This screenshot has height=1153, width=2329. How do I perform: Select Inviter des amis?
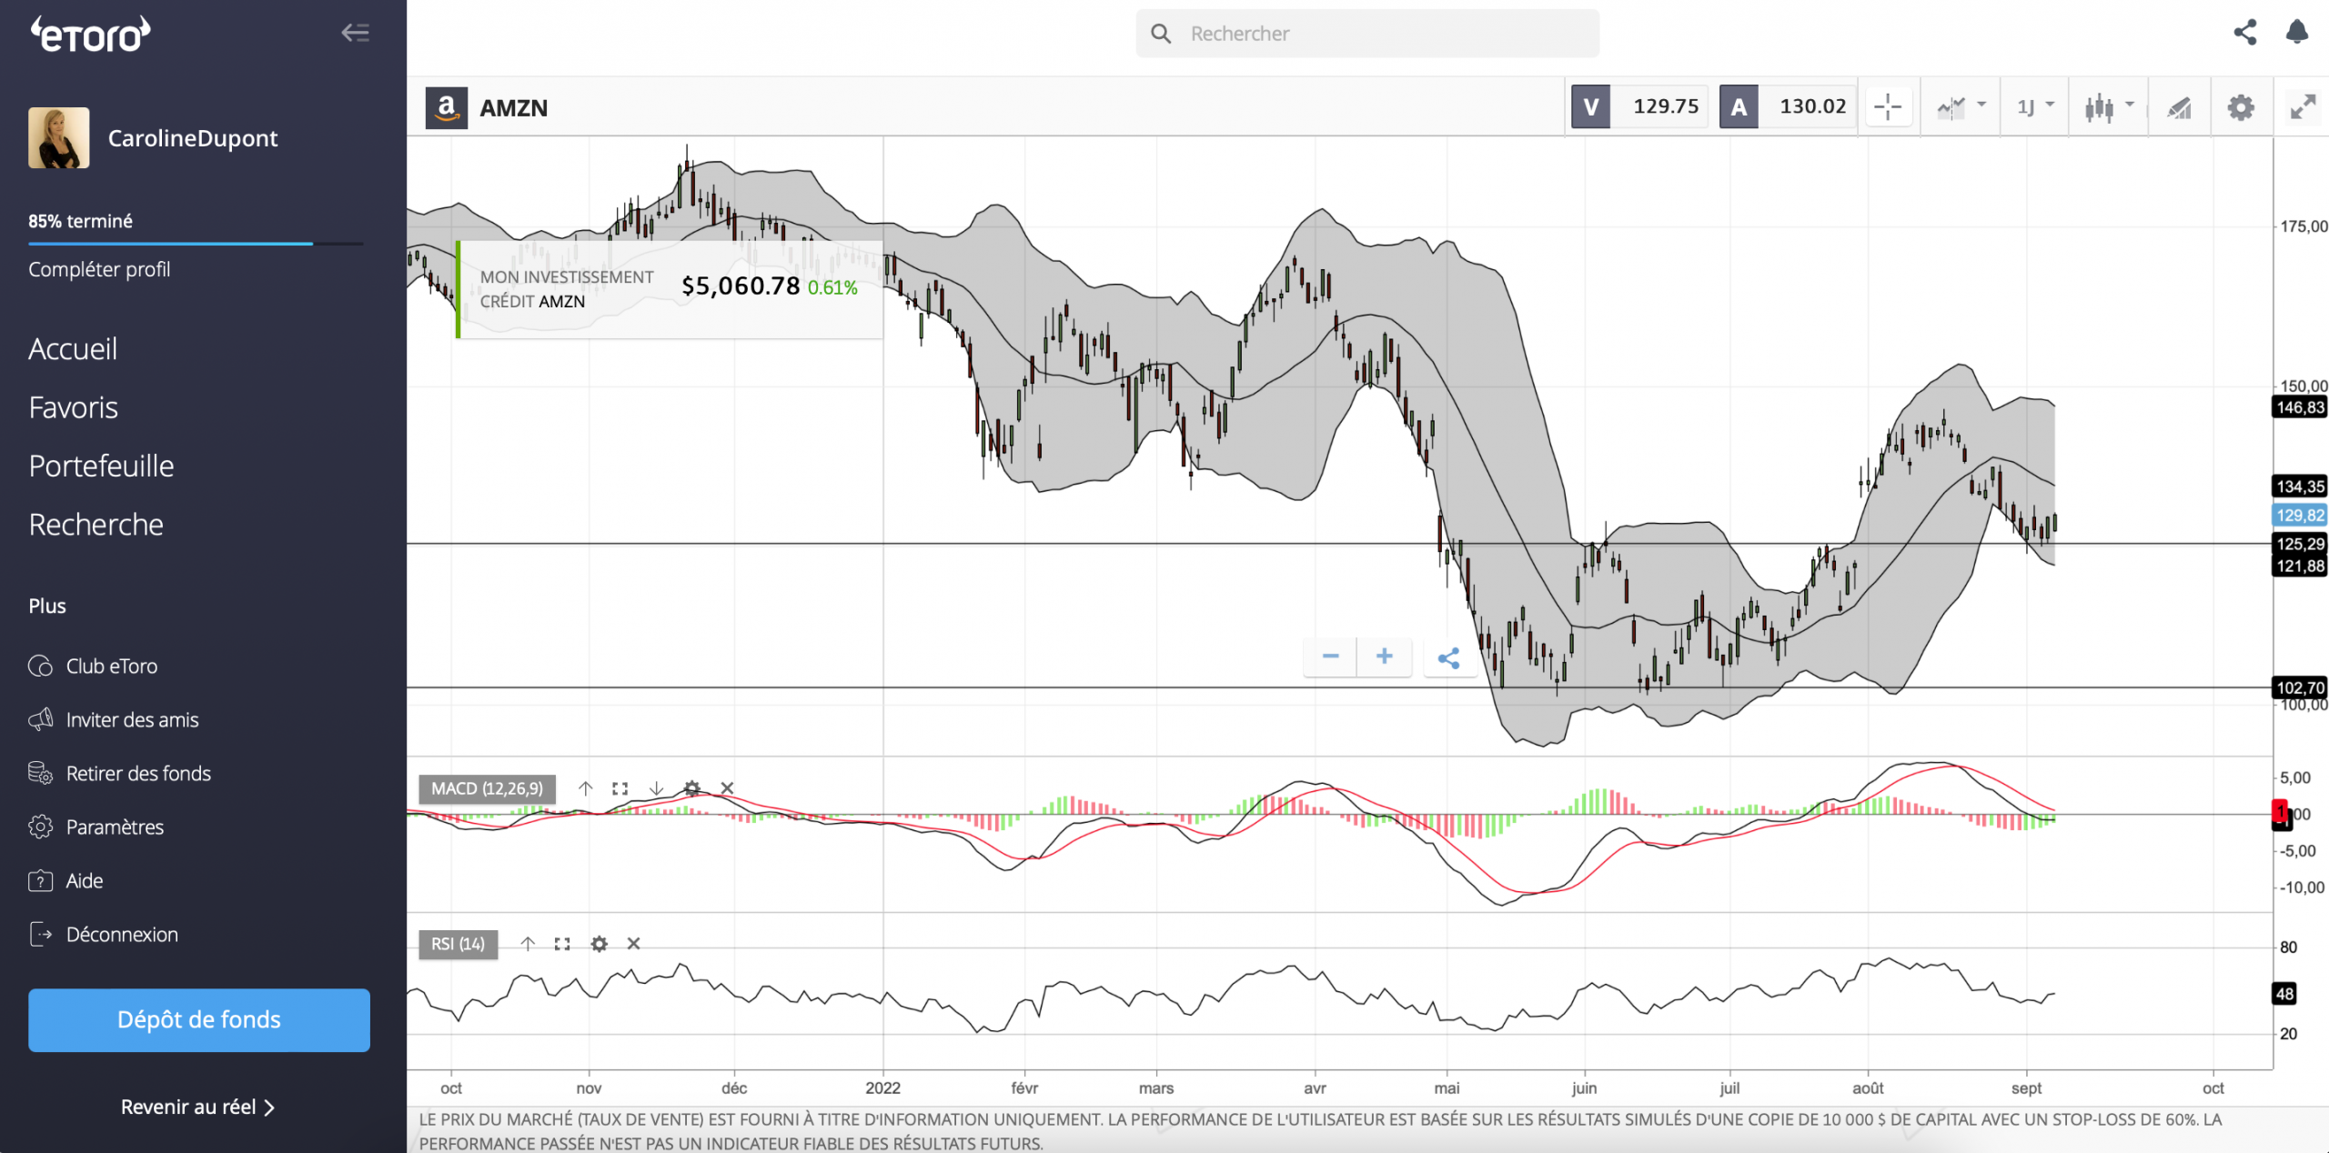(x=114, y=720)
